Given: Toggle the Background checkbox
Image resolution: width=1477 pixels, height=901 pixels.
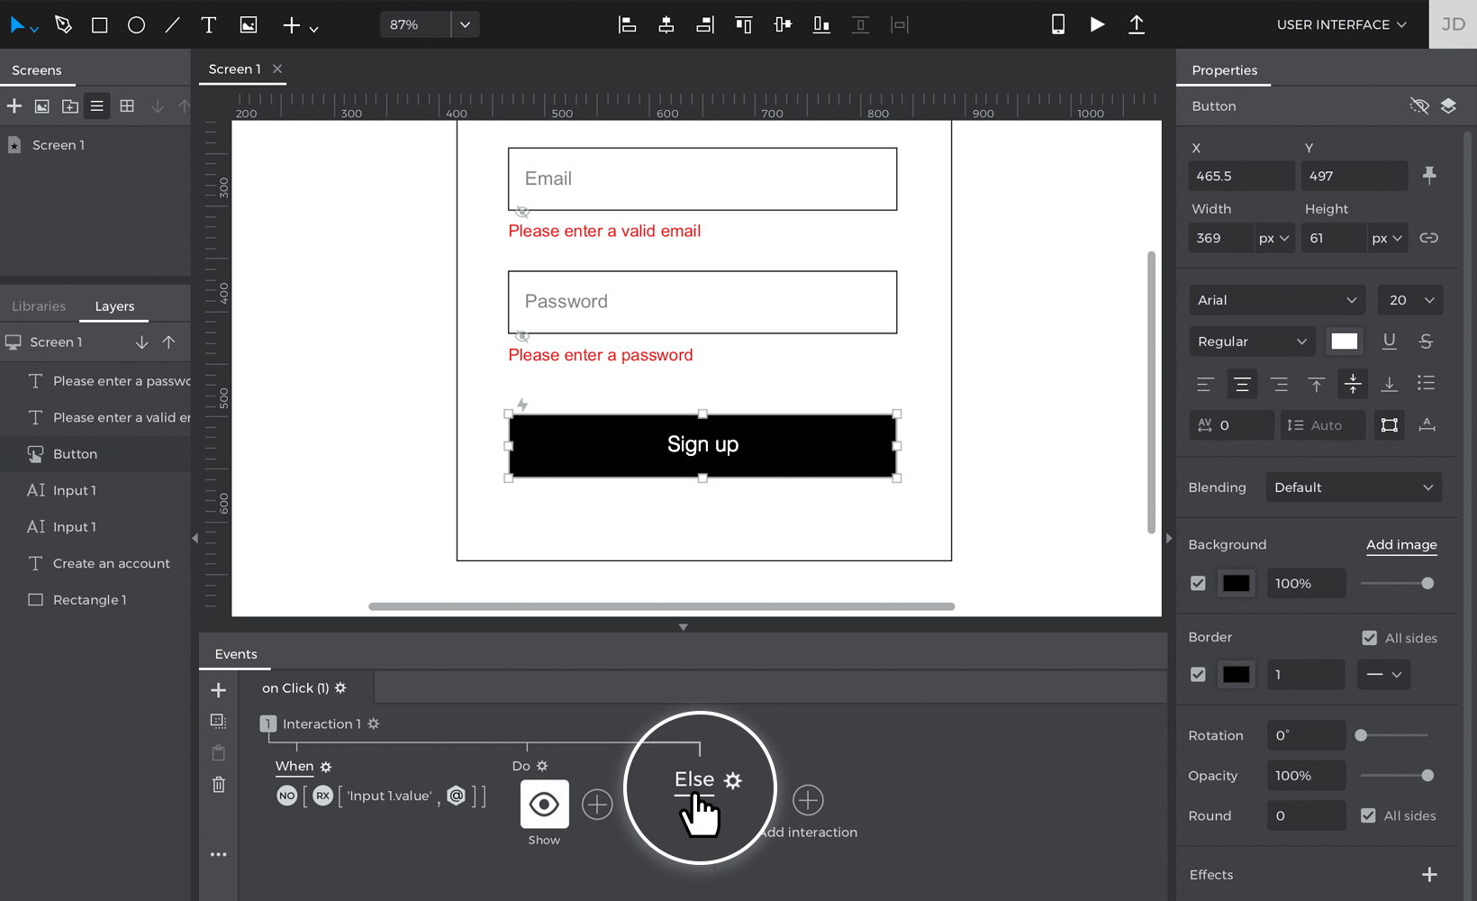Looking at the screenshot, I should pos(1198,584).
